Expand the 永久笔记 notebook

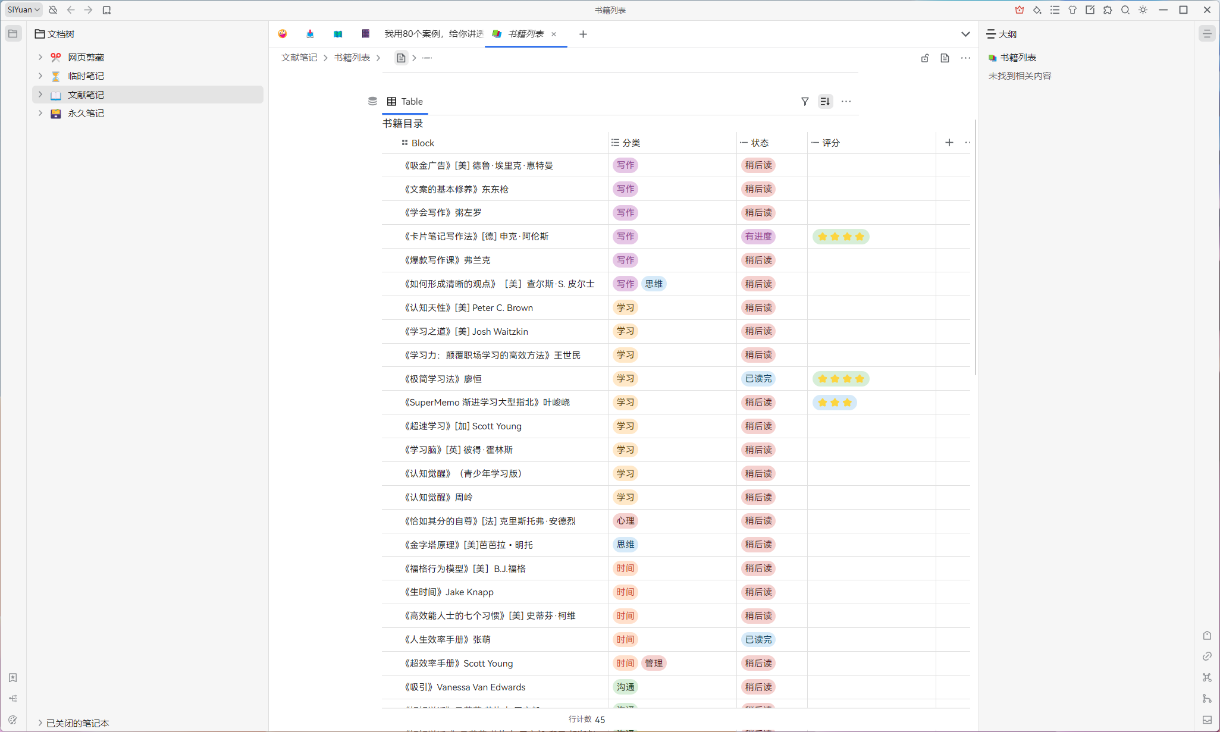click(40, 114)
